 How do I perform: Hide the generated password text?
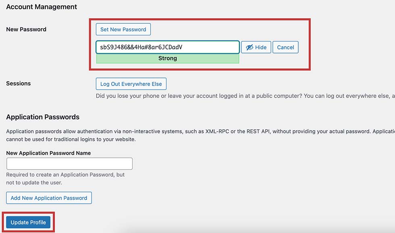[256, 47]
